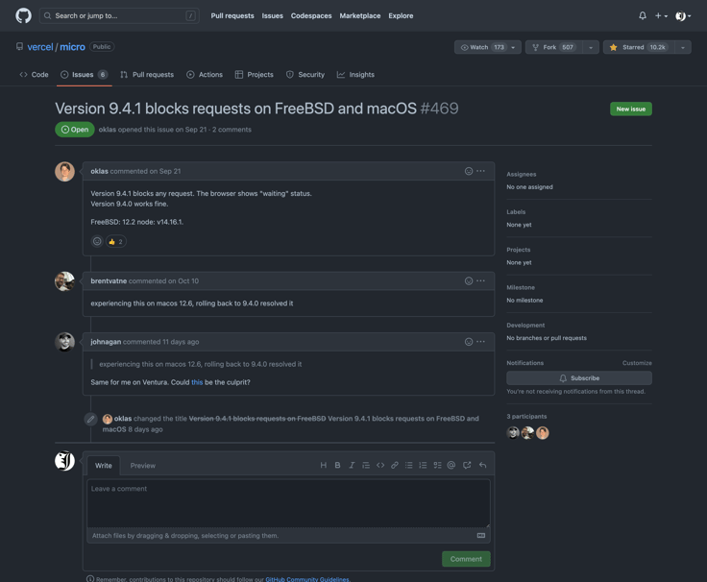Screen dimensions: 707x582
Task: Open the GitHub Community Guidelines link
Action: (x=307, y=579)
